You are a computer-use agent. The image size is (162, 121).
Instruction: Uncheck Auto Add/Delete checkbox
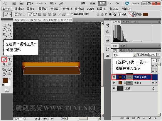72,14
